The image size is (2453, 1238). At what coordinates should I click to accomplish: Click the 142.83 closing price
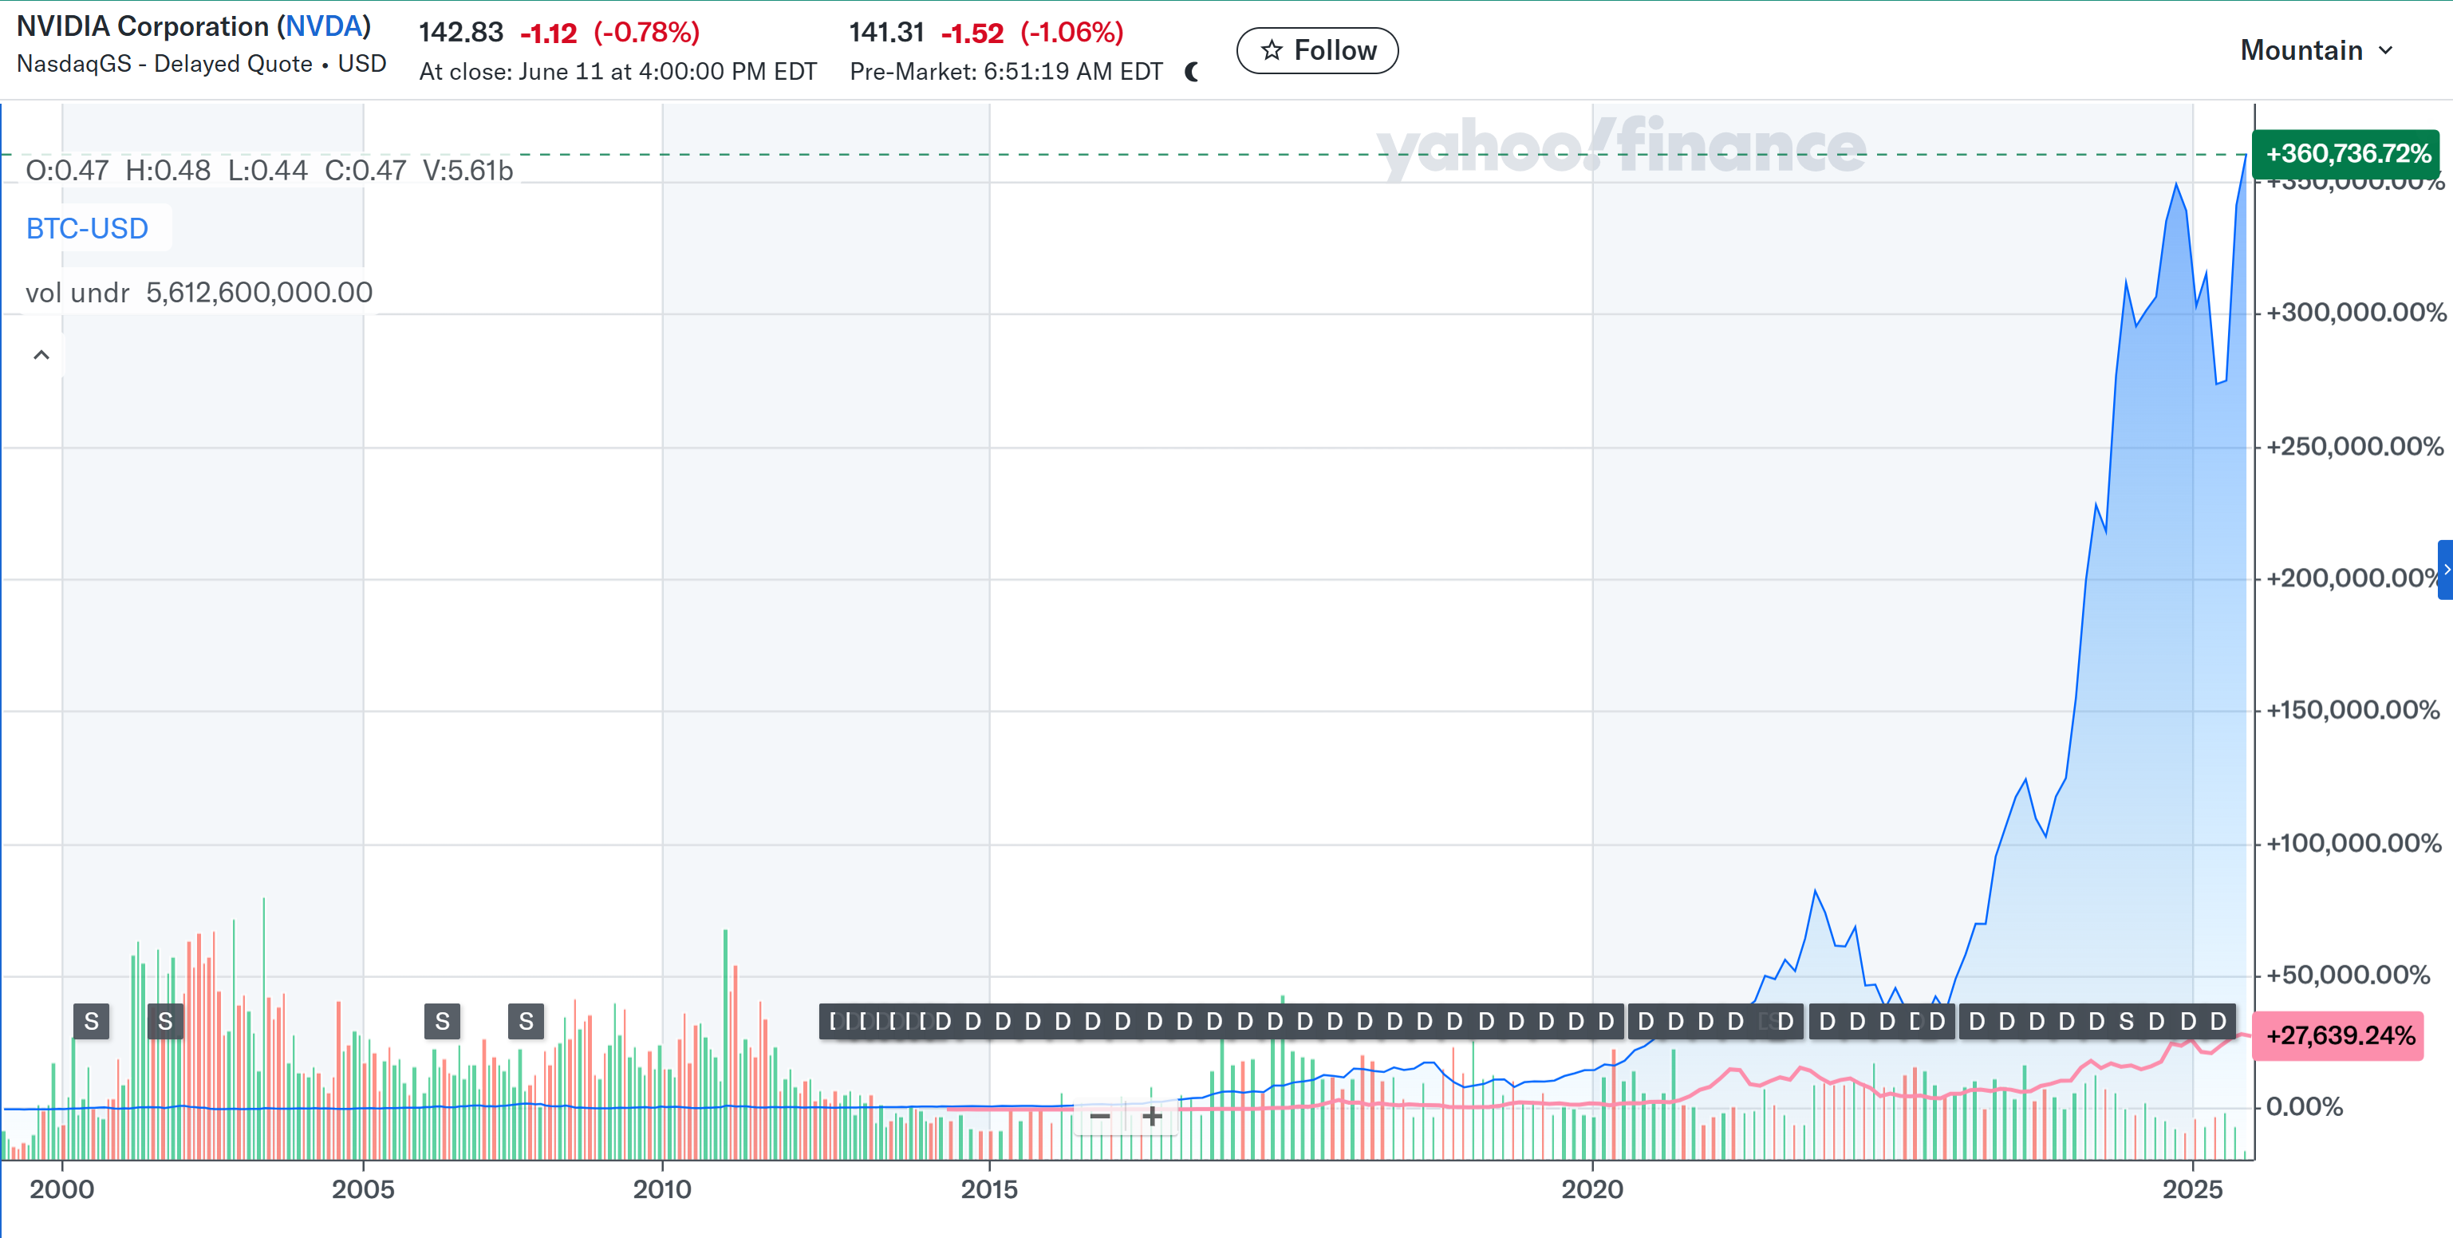coord(461,33)
